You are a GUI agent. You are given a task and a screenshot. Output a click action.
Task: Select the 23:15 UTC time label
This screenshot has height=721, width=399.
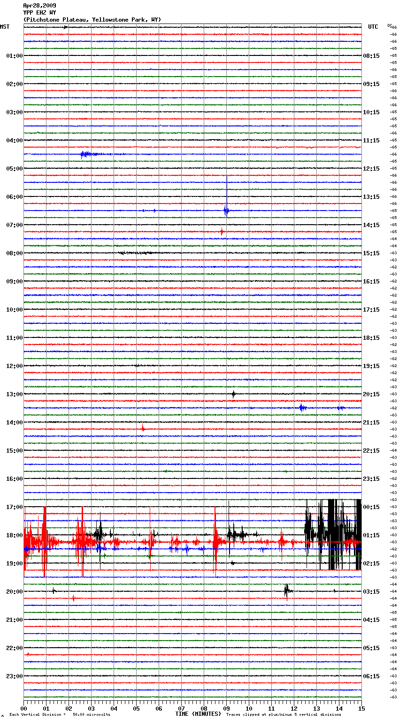pyautogui.click(x=371, y=479)
